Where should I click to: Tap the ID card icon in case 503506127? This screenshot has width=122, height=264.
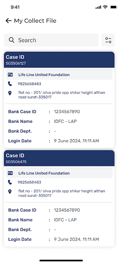point(10,75)
